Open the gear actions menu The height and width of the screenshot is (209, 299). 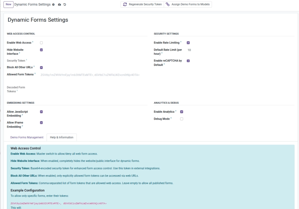coord(53,5)
